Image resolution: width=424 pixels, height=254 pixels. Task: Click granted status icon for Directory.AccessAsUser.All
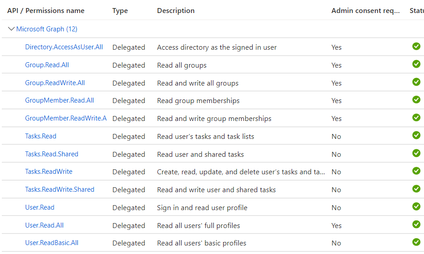[x=416, y=46]
